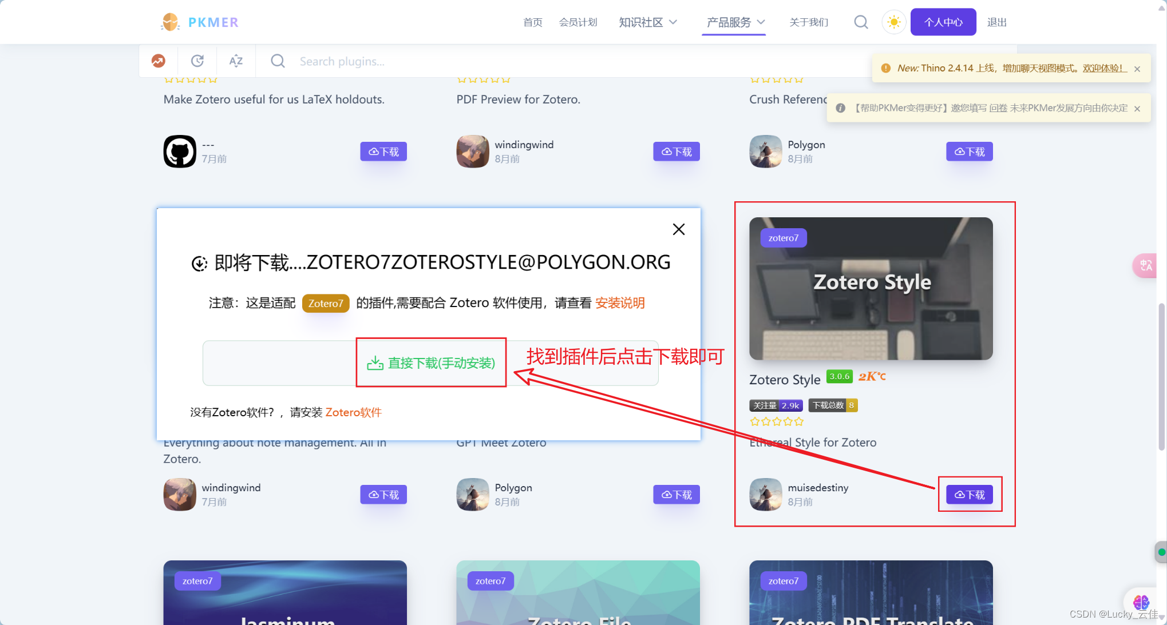Download the Zotero Style plugin
1167x625 pixels.
tap(970, 495)
